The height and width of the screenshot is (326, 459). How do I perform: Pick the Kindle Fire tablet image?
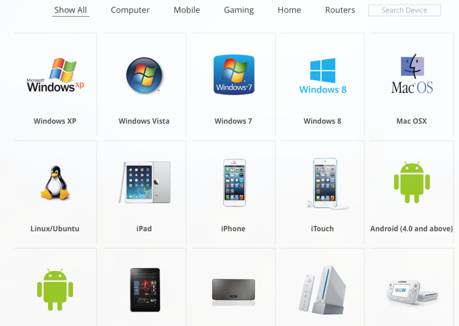click(145, 290)
